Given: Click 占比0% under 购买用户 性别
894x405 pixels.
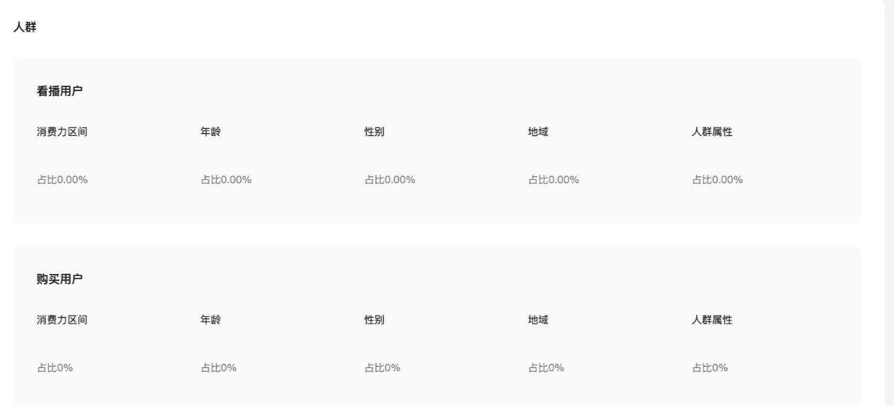Looking at the screenshot, I should pyautogui.click(x=382, y=368).
